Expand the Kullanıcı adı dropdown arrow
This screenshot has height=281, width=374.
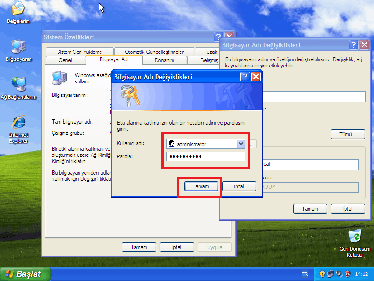pos(241,144)
